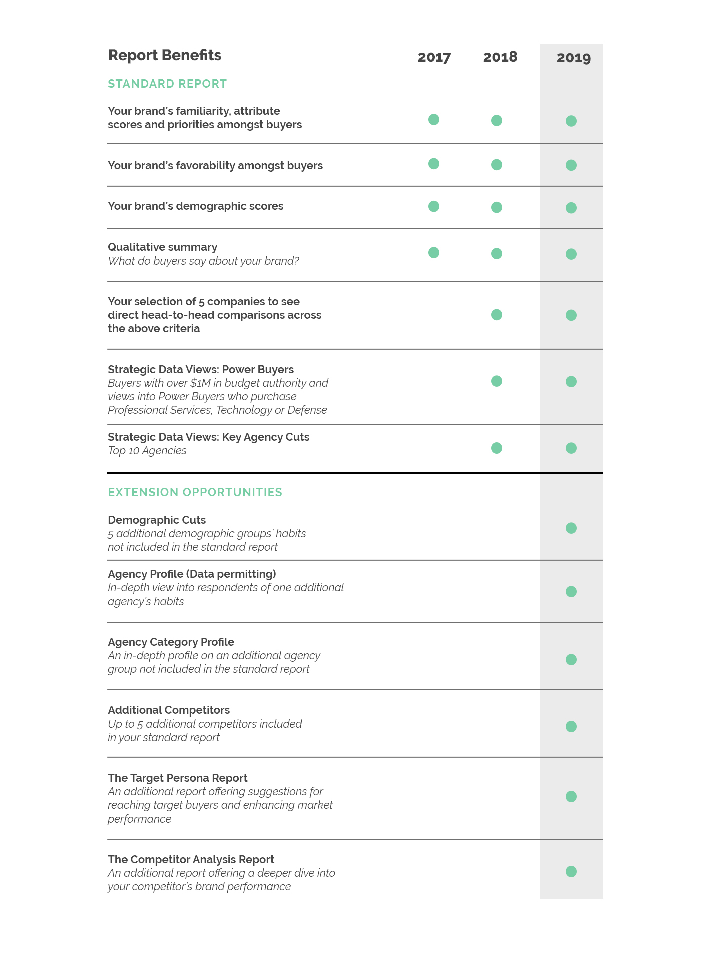Click the Report Benefits title
Image resolution: width=703 pixels, height=953 pixels.
click(164, 55)
